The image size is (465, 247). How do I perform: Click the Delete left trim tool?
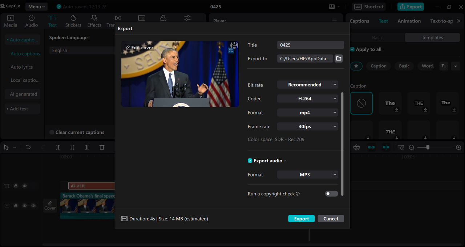point(72,147)
